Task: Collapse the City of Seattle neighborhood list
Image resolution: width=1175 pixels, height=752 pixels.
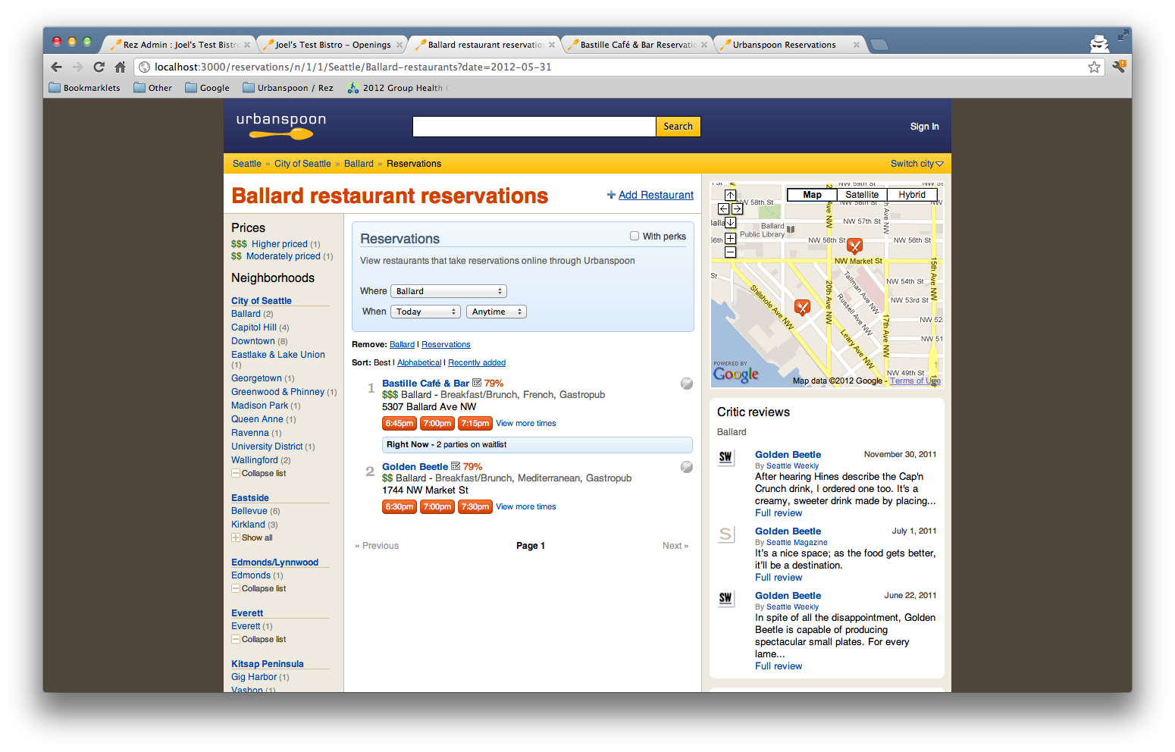Action: [x=258, y=474]
